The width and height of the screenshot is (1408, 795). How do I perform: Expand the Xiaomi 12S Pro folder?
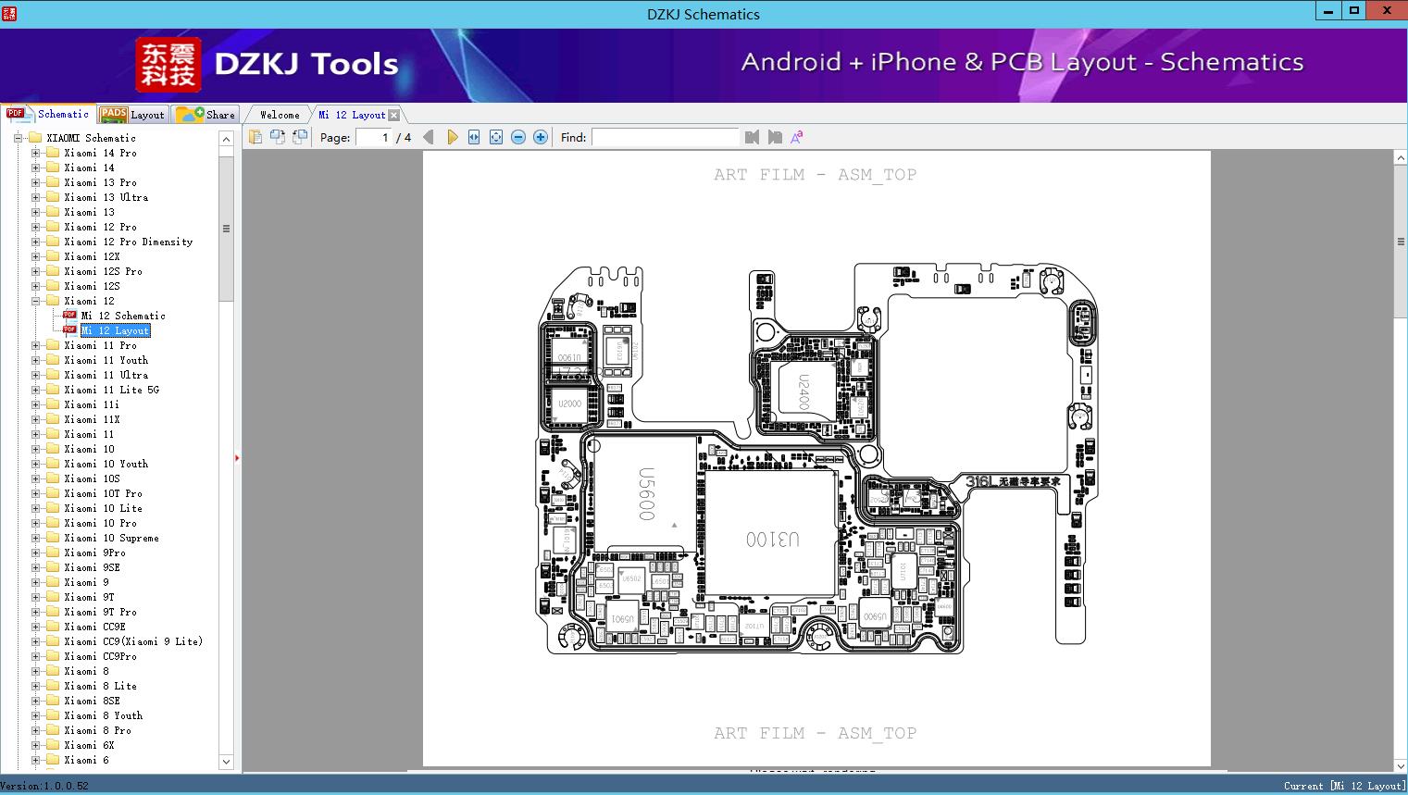pos(35,271)
